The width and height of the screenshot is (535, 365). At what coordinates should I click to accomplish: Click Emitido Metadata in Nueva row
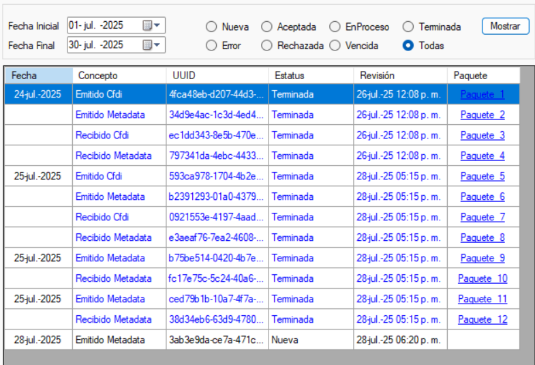119,340
